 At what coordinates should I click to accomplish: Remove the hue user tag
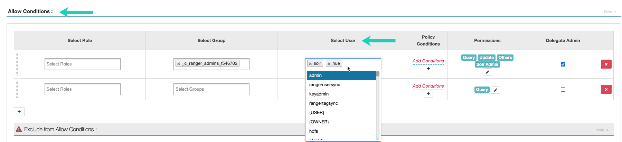point(329,64)
